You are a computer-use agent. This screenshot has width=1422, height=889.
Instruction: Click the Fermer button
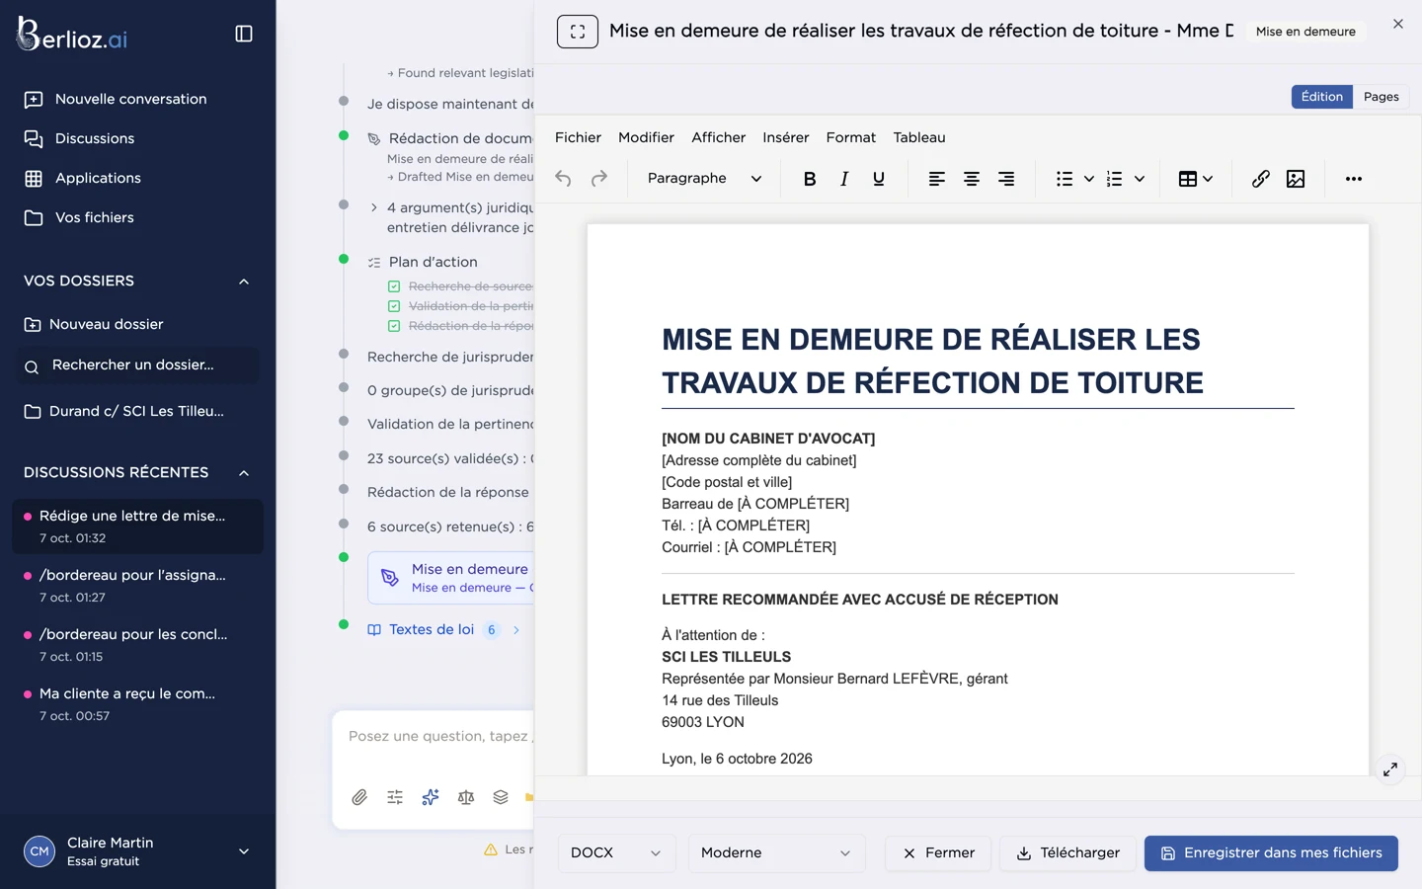(x=939, y=853)
